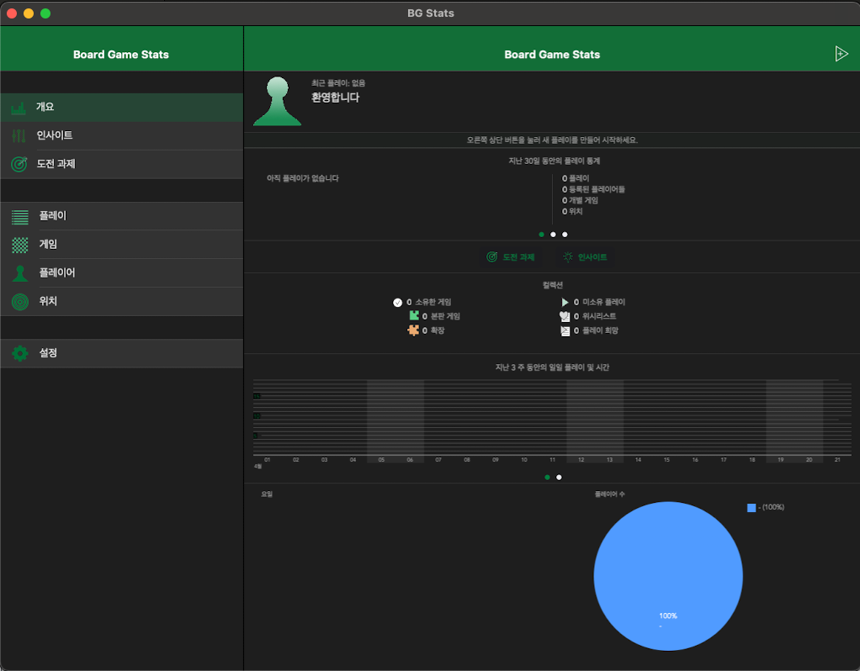Screen dimensions: 860x671
Task: Click the target icon on 도전 과제 button
Action: [x=492, y=256]
